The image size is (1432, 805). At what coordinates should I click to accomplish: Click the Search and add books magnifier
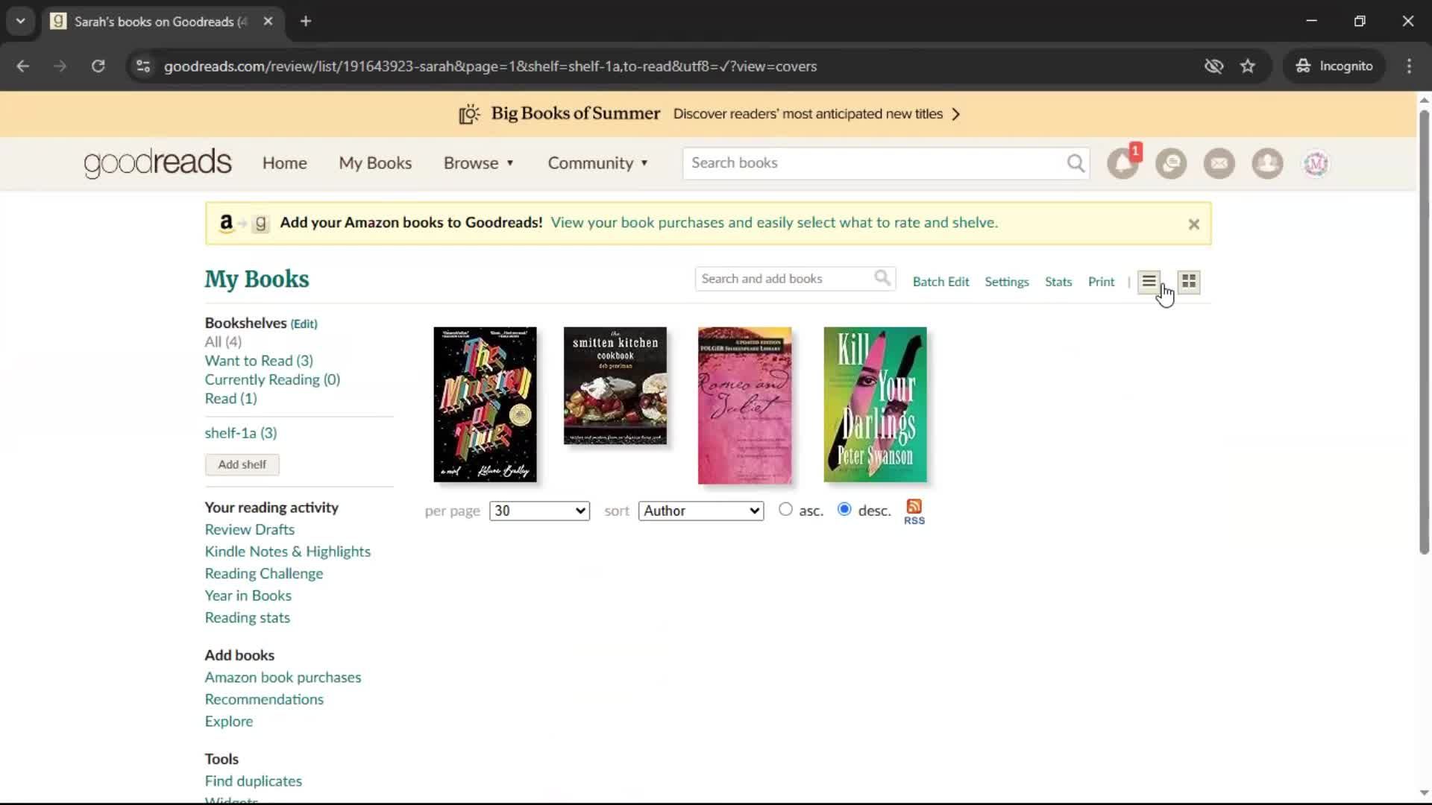(882, 279)
